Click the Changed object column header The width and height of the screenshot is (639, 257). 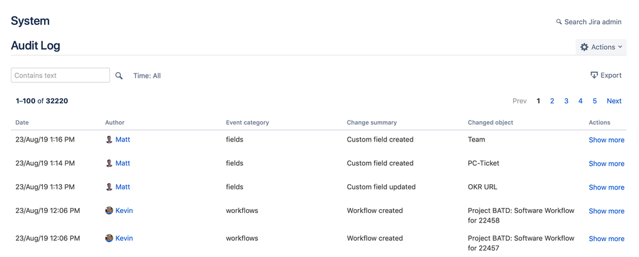491,122
